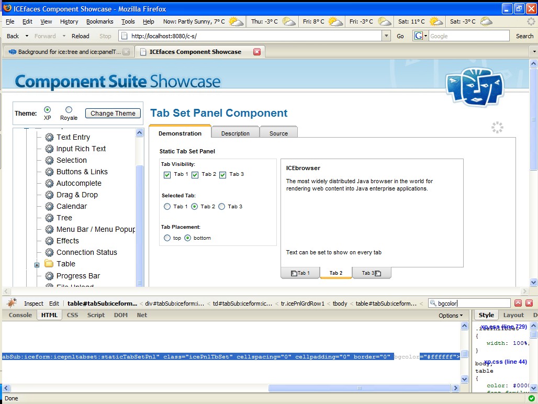Click the Change Theme button
Image resolution: width=538 pixels, height=404 pixels.
113,113
